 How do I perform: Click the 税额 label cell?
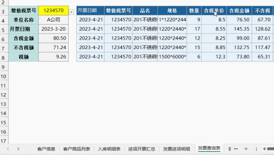pos(24,57)
